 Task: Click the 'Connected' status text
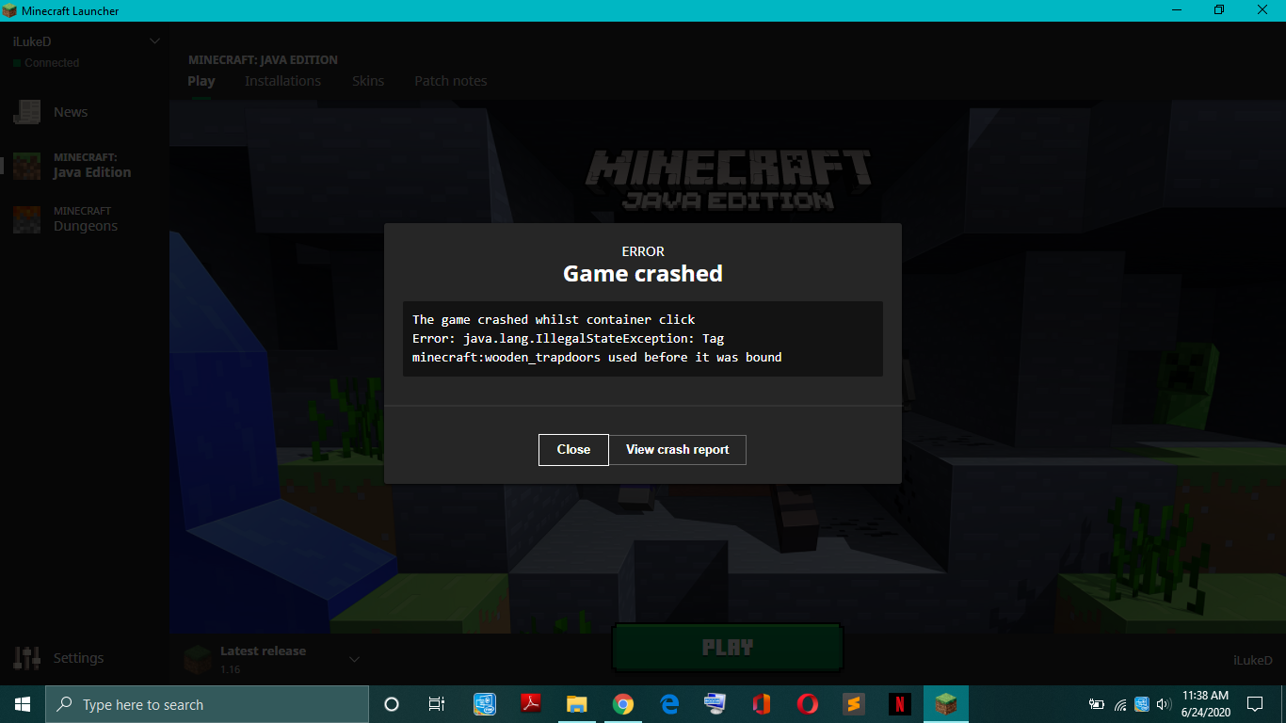tap(52, 63)
